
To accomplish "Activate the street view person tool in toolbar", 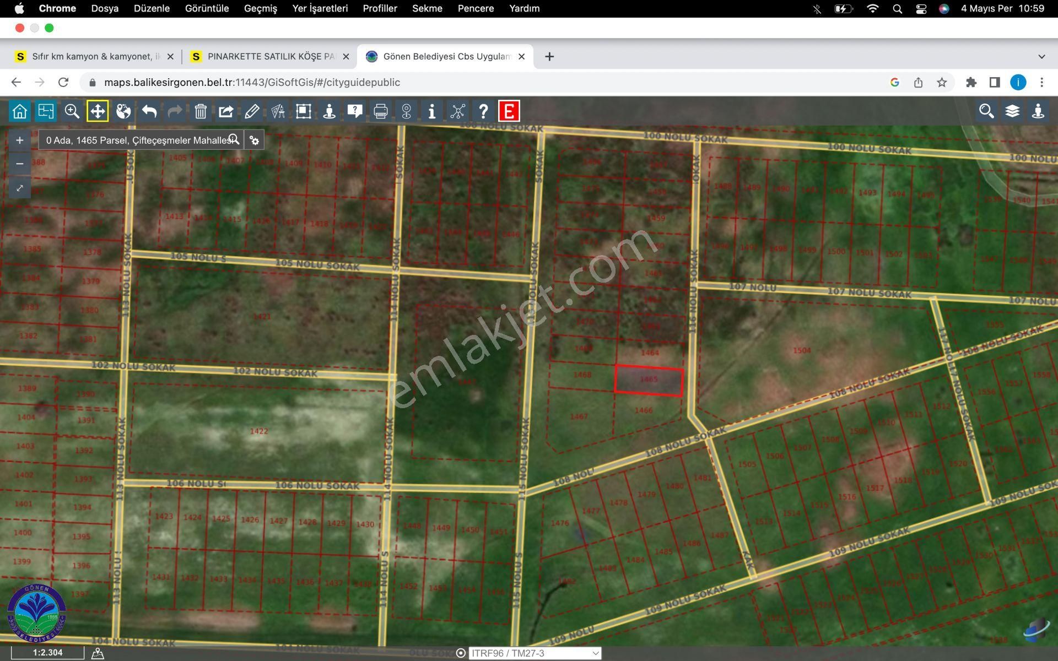I will pyautogui.click(x=329, y=111).
